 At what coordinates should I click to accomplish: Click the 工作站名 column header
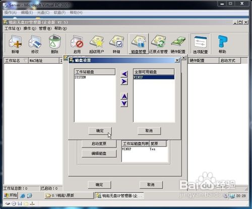(x=16, y=61)
